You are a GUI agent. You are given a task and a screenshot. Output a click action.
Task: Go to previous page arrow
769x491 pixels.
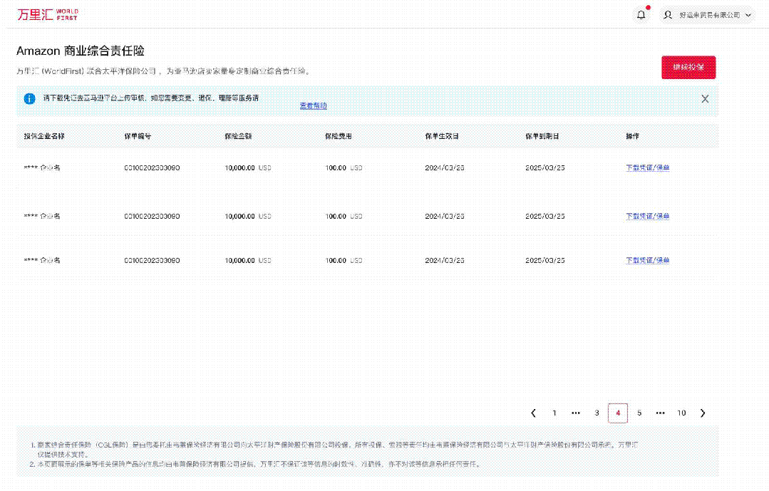pos(534,413)
